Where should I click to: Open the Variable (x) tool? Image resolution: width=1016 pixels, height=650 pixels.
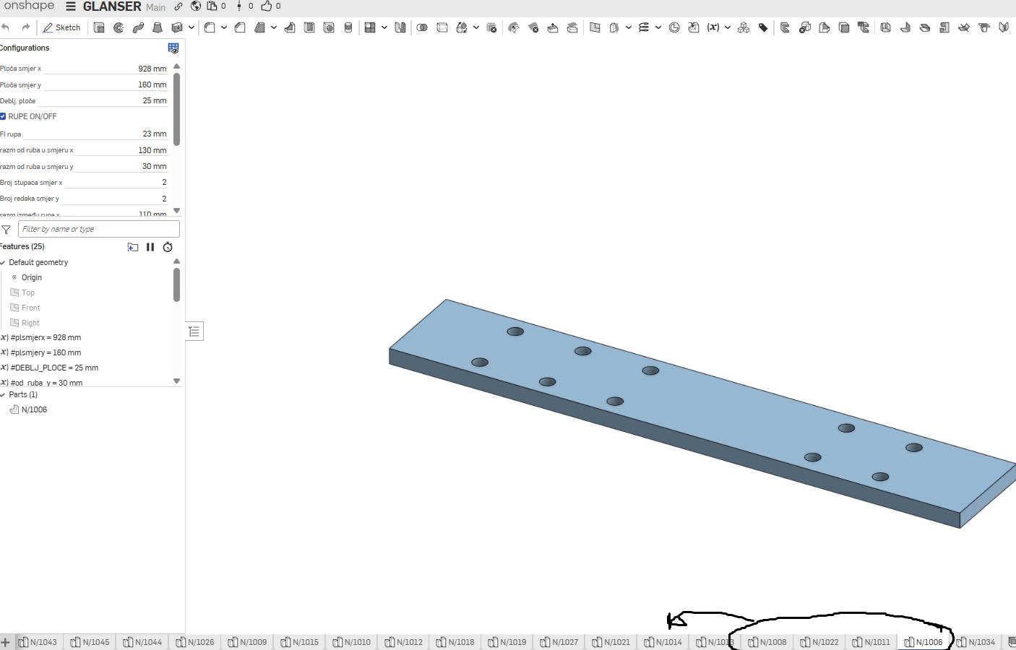pyautogui.click(x=713, y=27)
